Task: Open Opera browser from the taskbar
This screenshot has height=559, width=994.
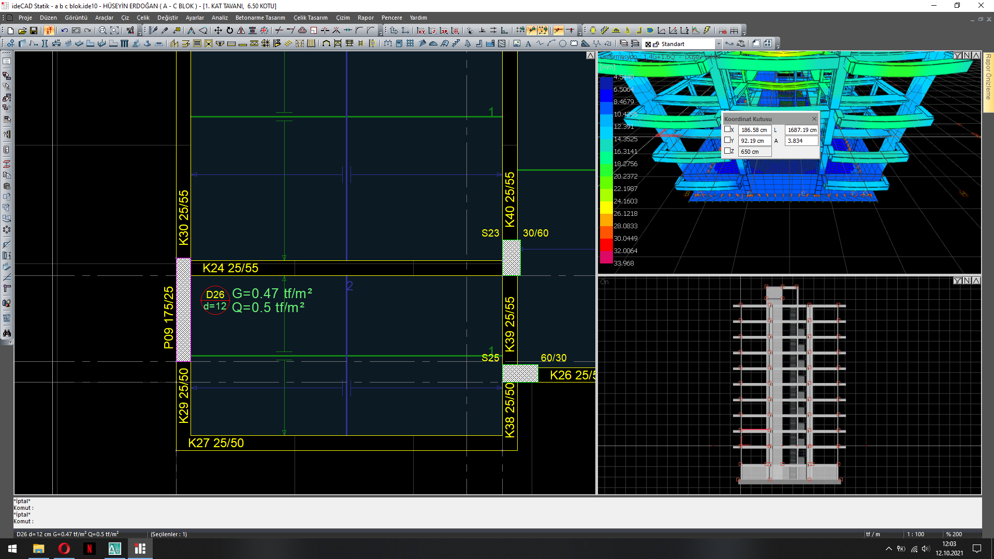Action: (x=64, y=549)
